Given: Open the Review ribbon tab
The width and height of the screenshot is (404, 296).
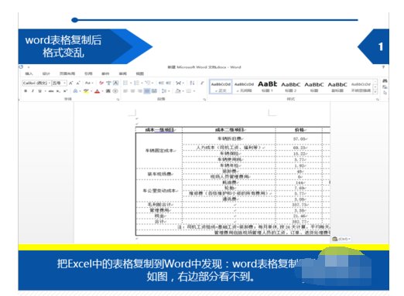Looking at the screenshot, I should 123,73.
